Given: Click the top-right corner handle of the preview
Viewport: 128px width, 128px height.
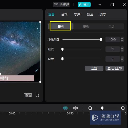Looking at the screenshot, I should coord(40,22).
